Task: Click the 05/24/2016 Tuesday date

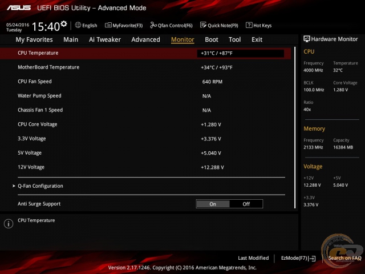Action: pos(18,27)
